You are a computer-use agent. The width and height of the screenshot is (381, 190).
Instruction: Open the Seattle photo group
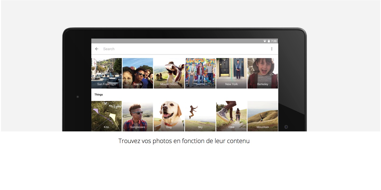click(200, 73)
